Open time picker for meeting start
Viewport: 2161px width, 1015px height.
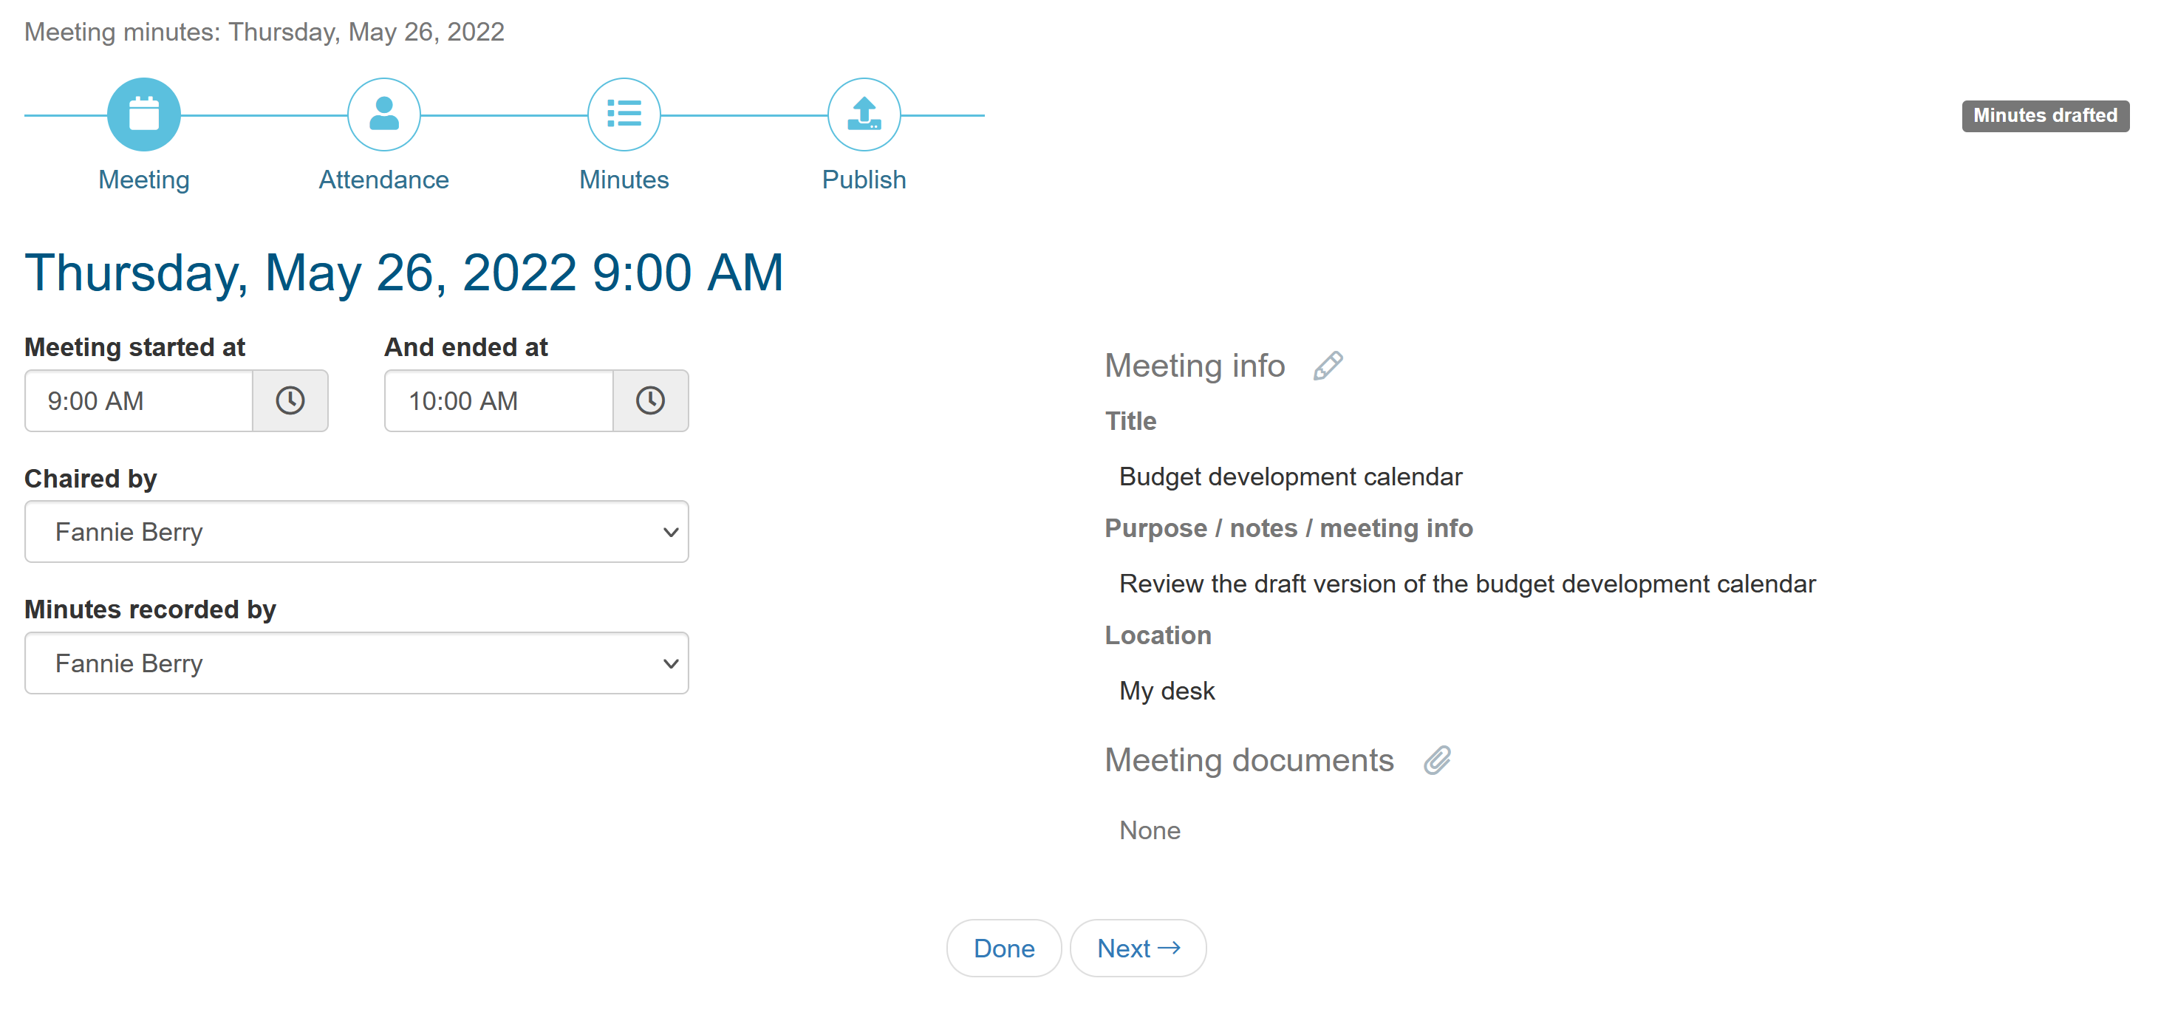290,401
